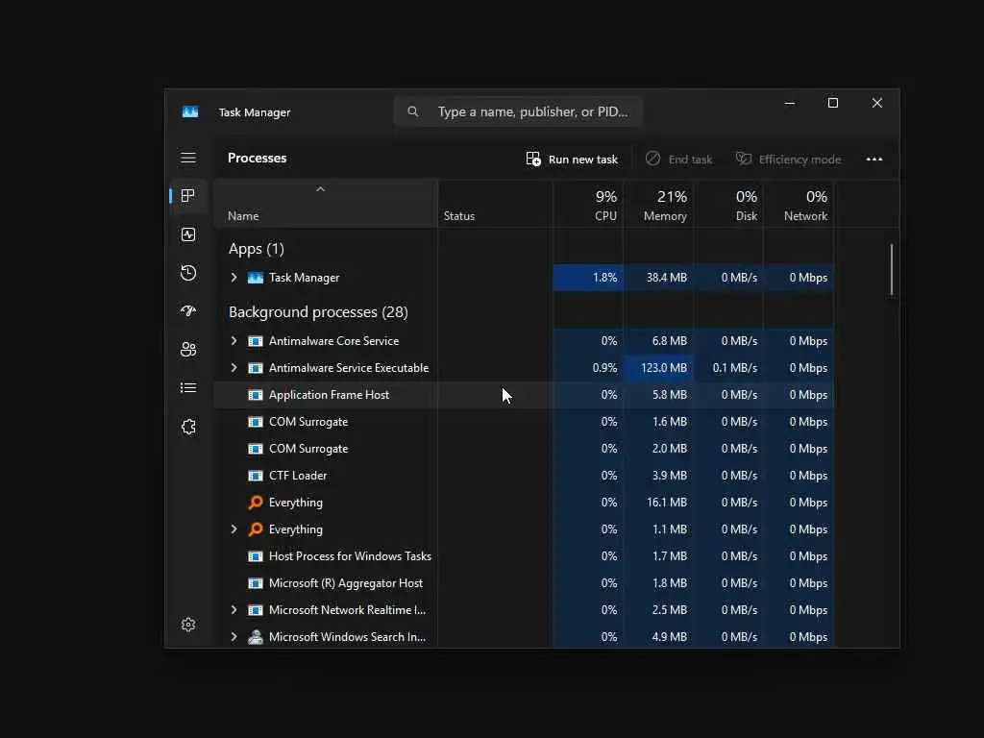This screenshot has width=984, height=738.
Task: Select Microsoft (R) Aggregator Host name
Action: 346,583
